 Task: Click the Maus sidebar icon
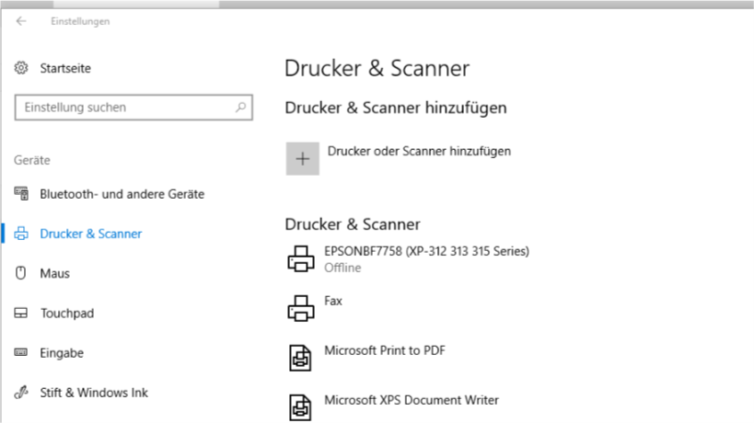coord(20,273)
